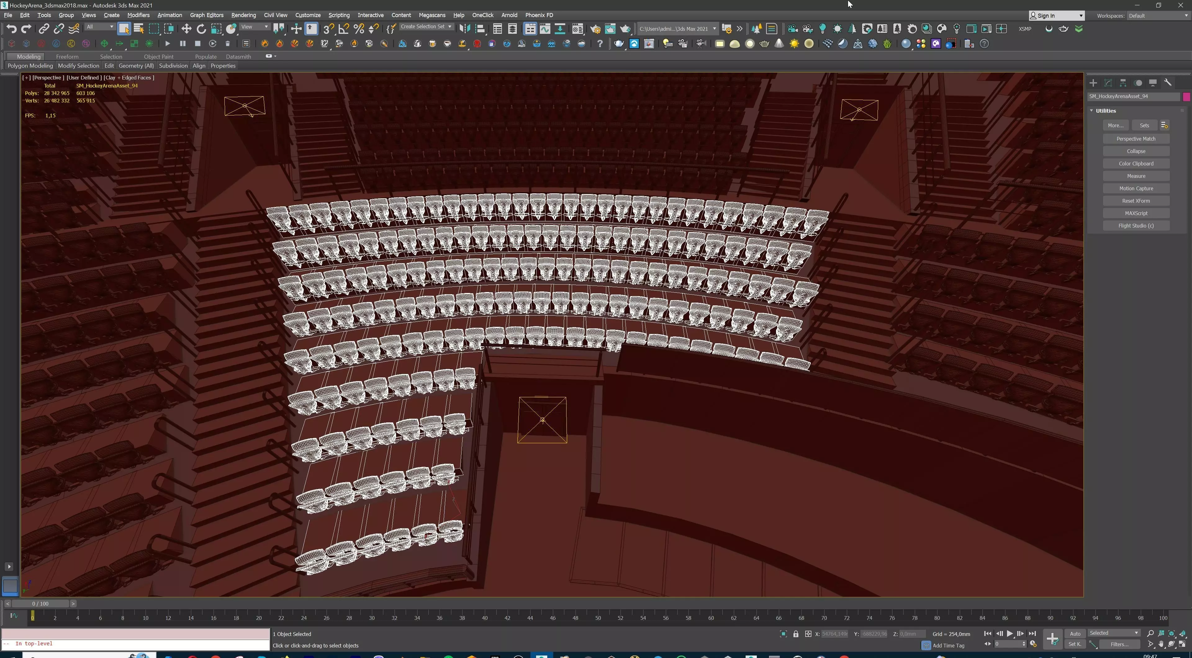Open the Display command panel tab

(1153, 82)
